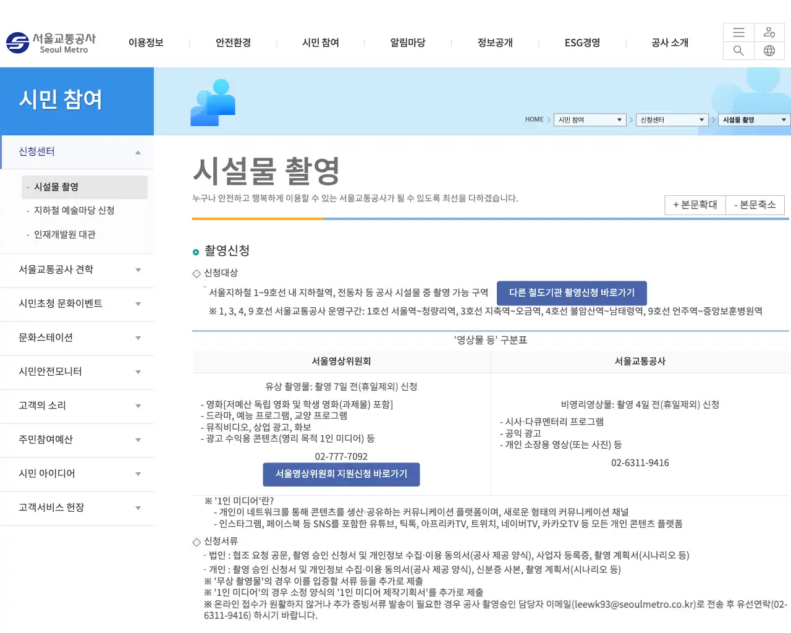Click the 서울교통공사 table header
The width and height of the screenshot is (791, 633).
(x=640, y=362)
